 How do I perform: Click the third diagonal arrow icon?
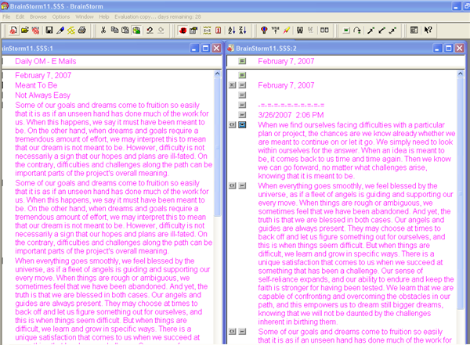[x=392, y=31]
